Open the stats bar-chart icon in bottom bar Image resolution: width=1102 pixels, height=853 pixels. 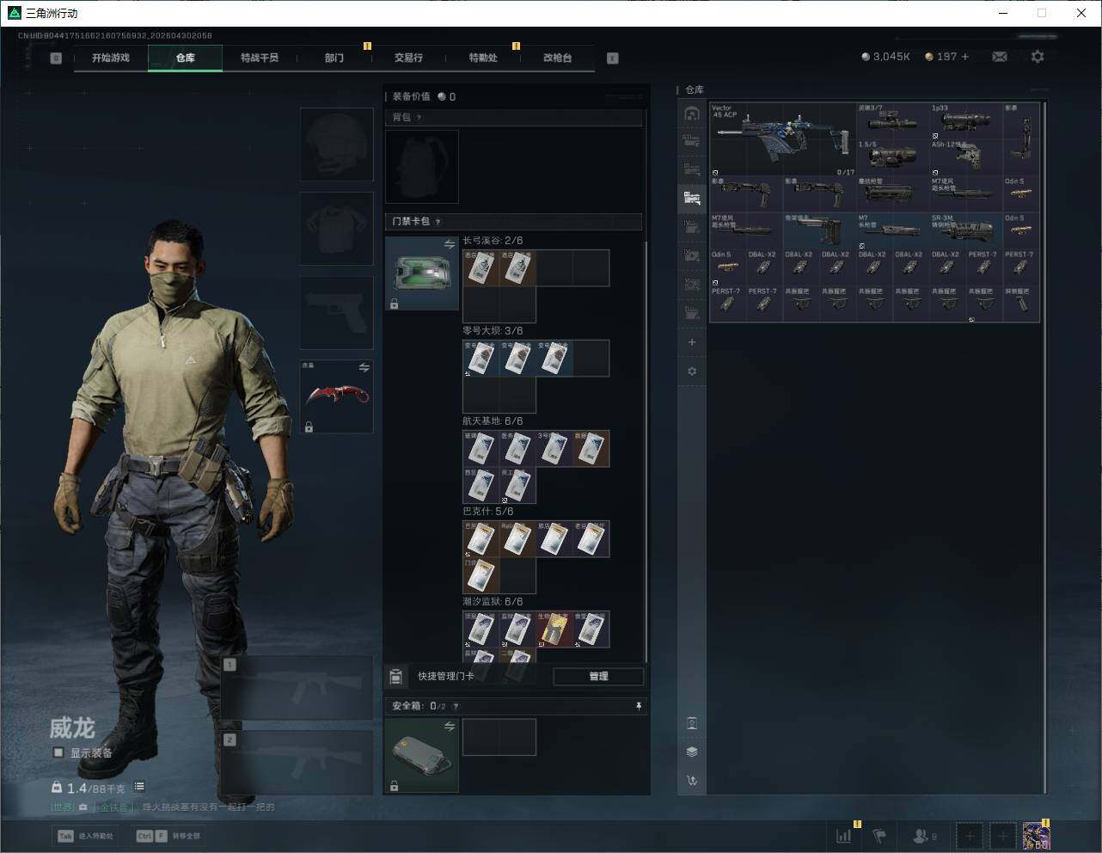[x=844, y=836]
